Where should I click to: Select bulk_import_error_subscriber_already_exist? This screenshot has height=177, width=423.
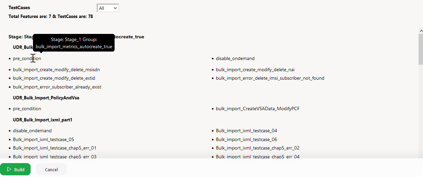click(57, 87)
